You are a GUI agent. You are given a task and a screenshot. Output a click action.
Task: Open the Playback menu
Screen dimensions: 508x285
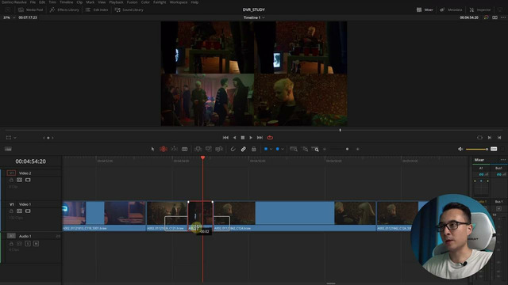point(116,2)
